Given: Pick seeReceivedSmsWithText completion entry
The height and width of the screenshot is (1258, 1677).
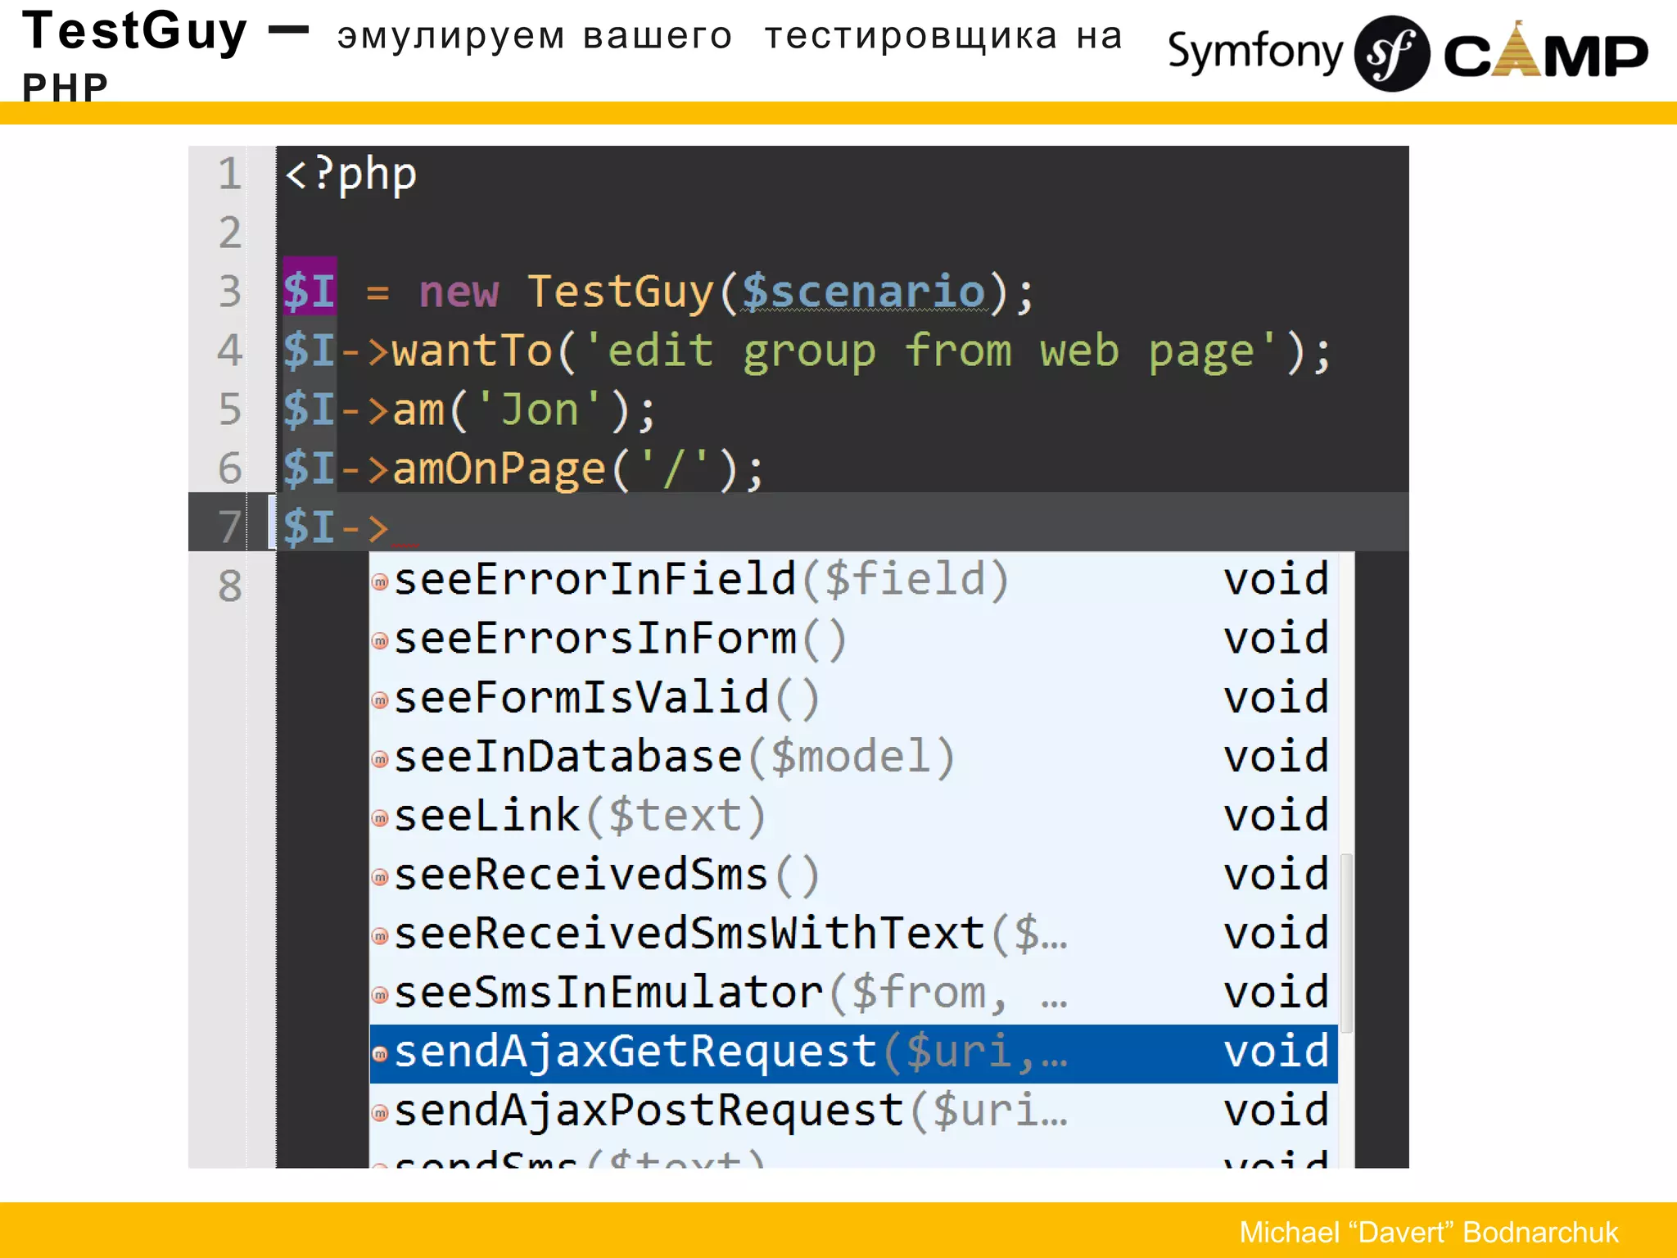Looking at the screenshot, I should [x=853, y=934].
